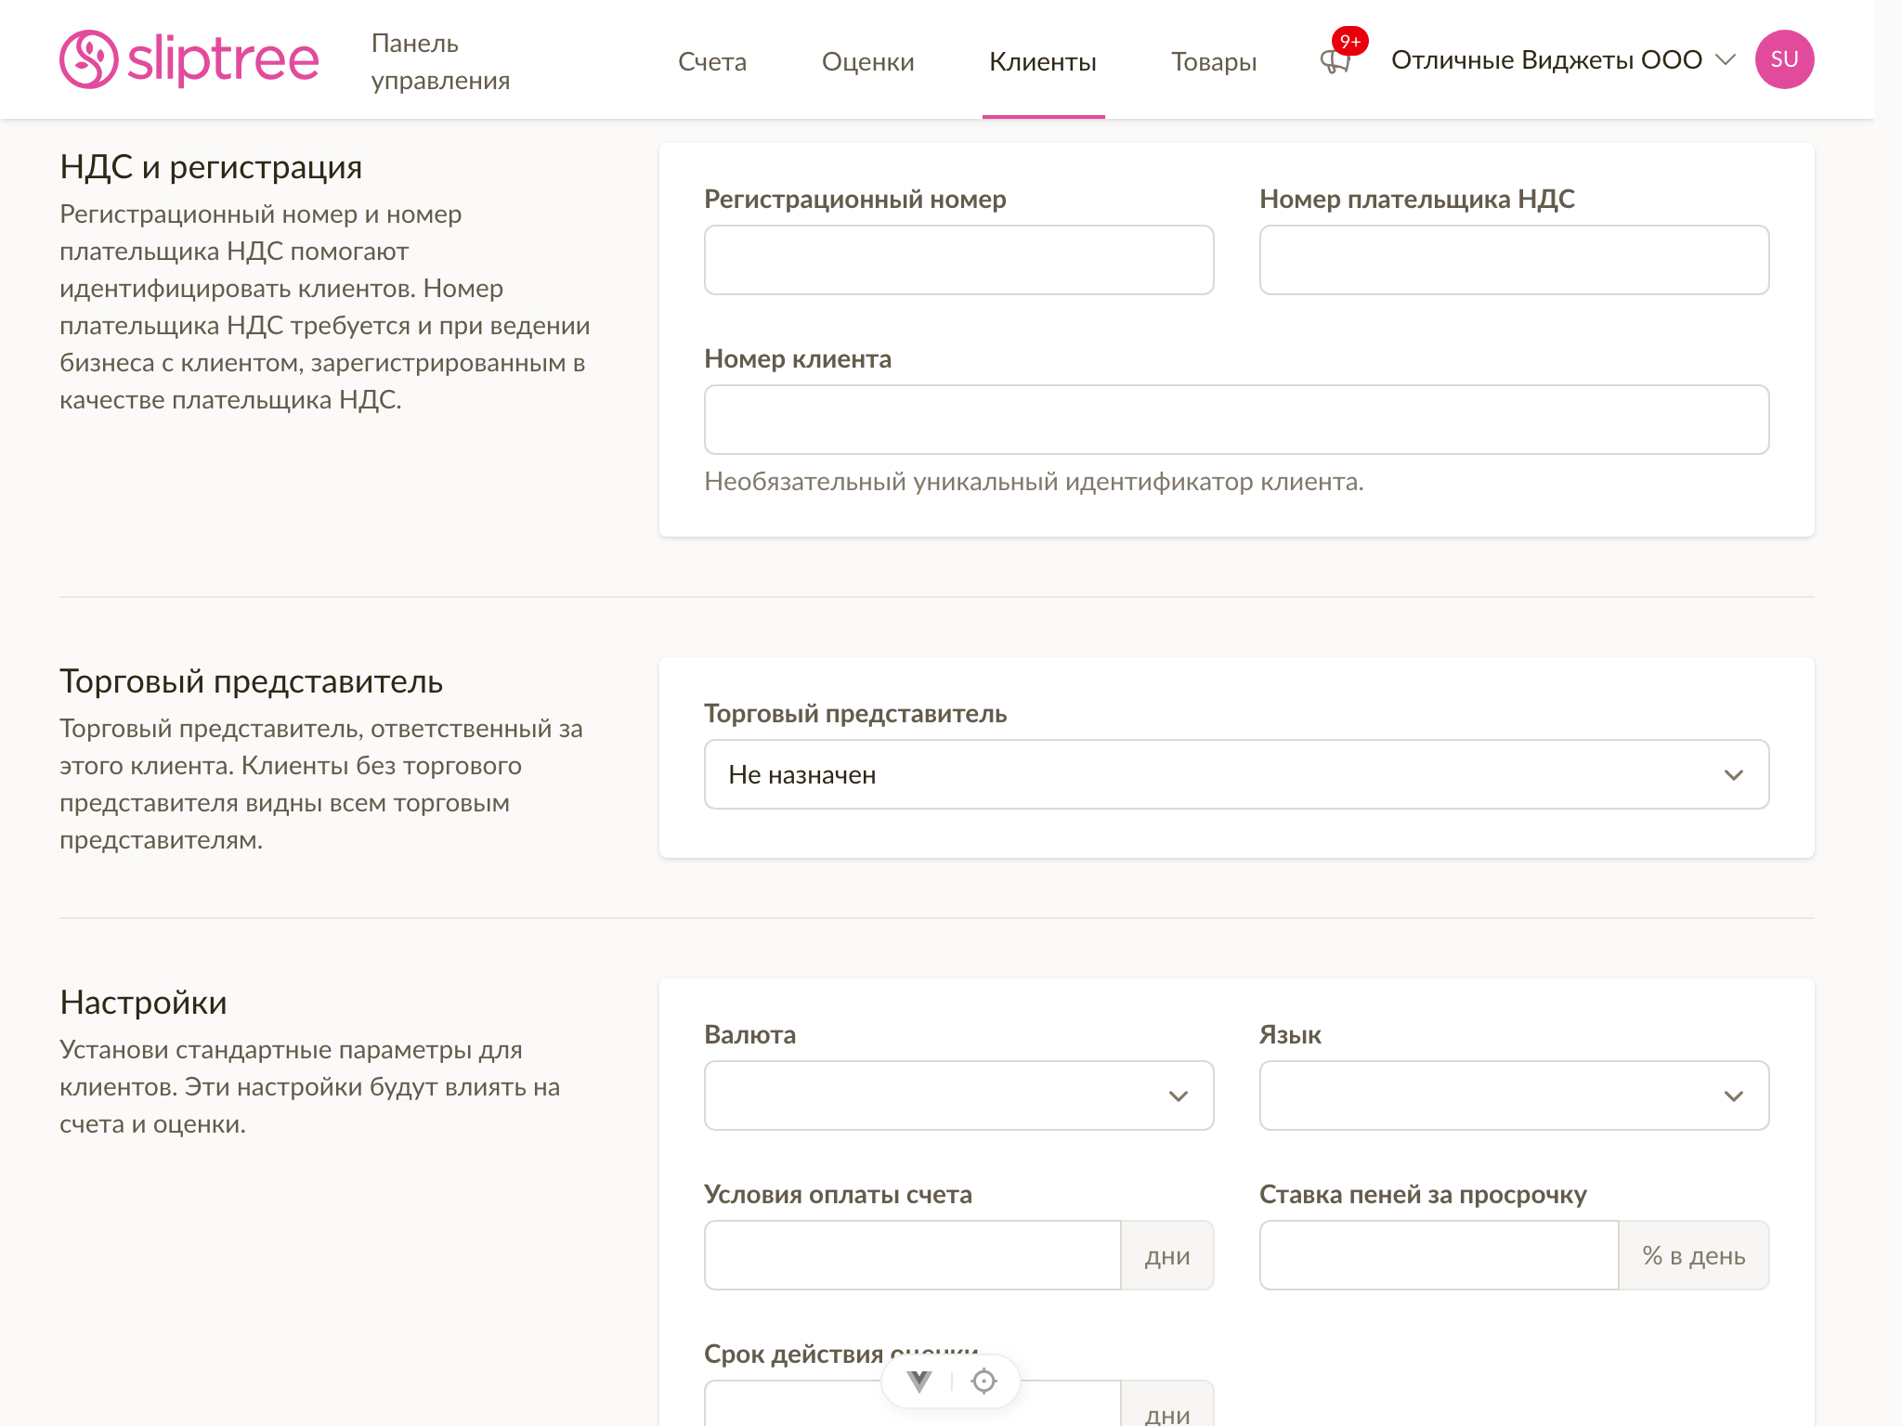
Task: Focus the Номер плательщика НДС field
Action: [x=1514, y=260]
